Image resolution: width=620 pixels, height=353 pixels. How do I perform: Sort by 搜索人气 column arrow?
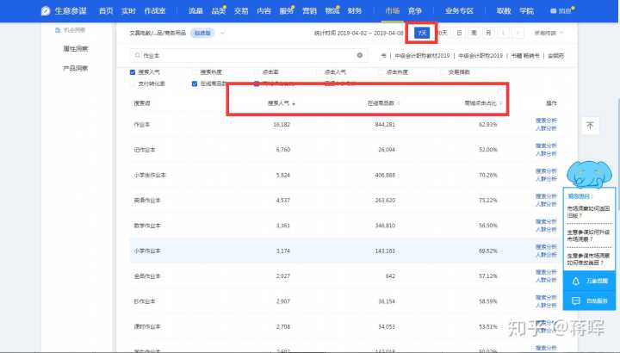(294, 102)
